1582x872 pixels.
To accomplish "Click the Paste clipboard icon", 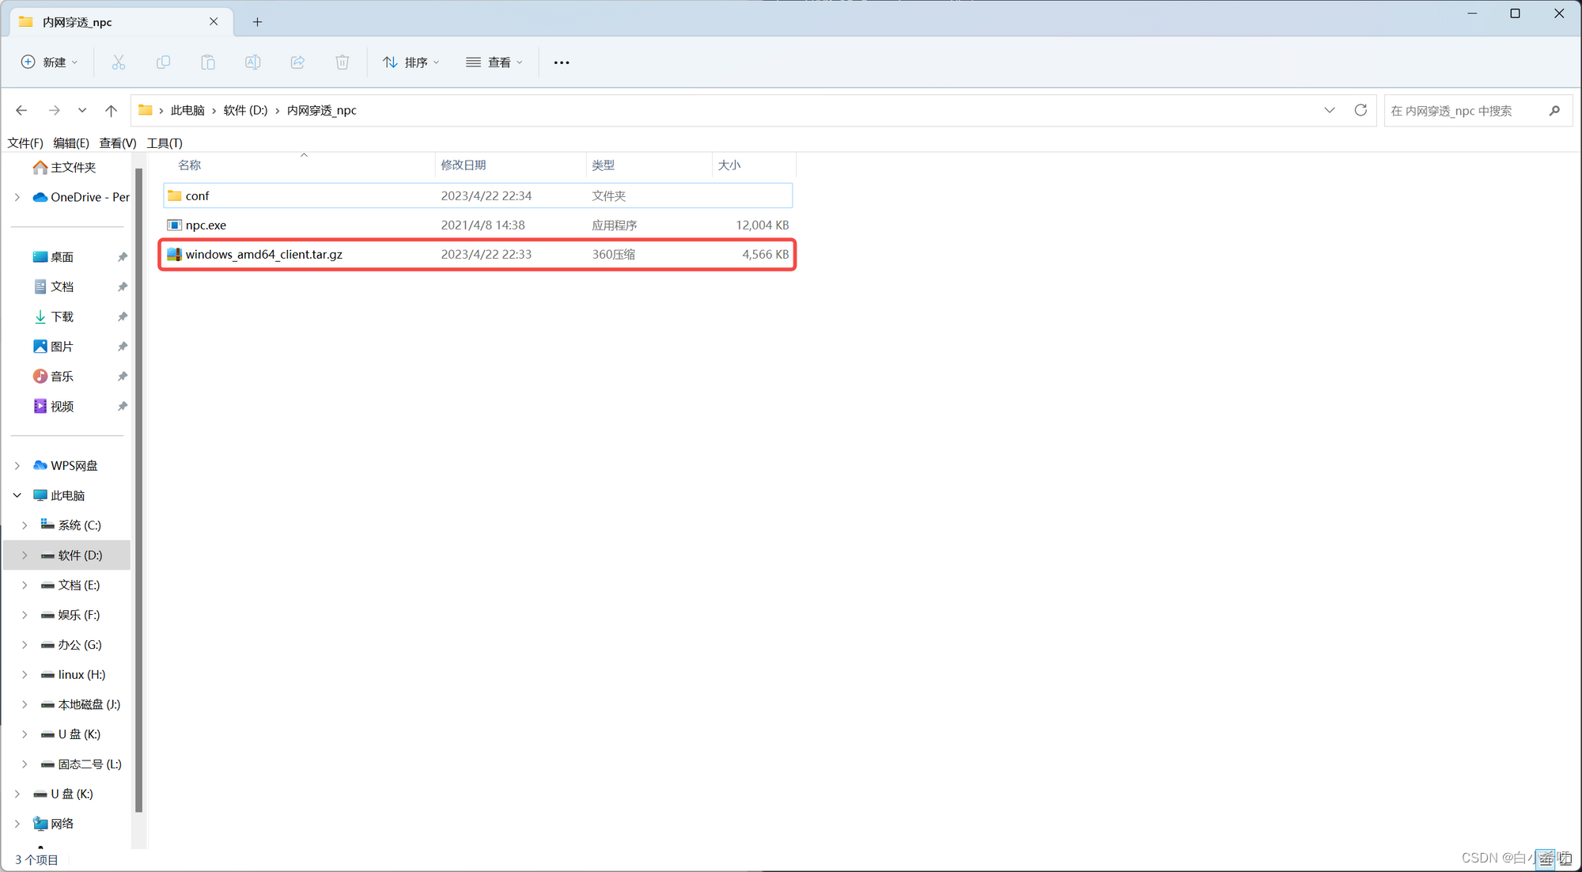I will coord(208,62).
